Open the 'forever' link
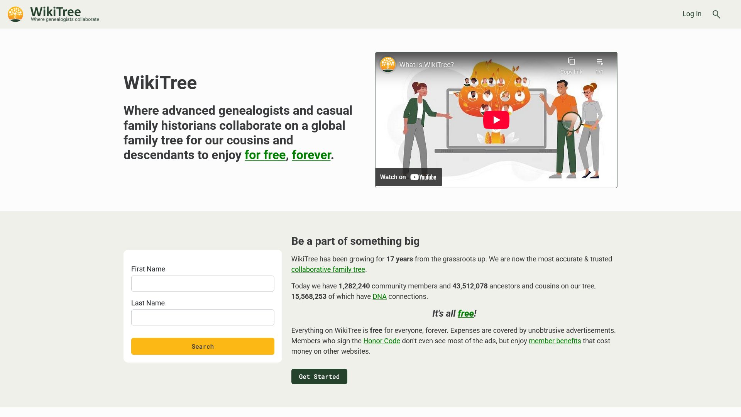 (x=311, y=155)
